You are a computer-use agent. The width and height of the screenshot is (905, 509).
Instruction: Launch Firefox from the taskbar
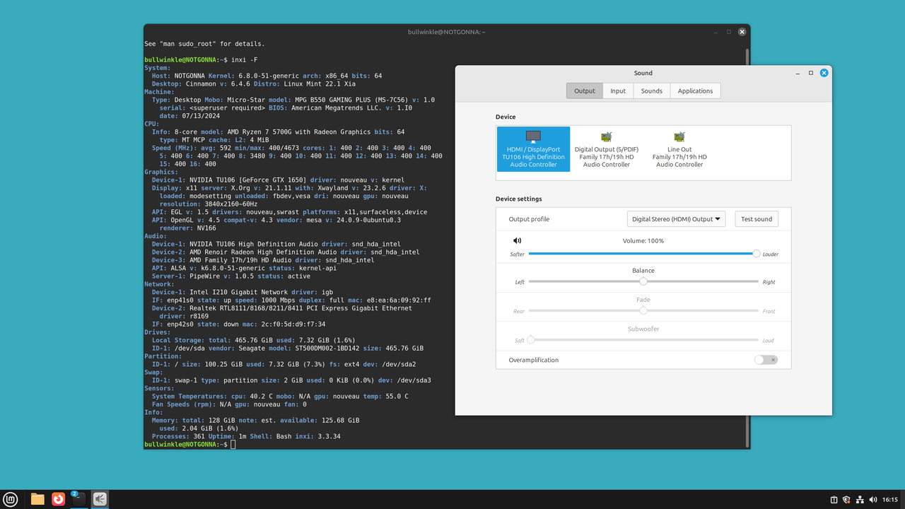click(x=58, y=499)
